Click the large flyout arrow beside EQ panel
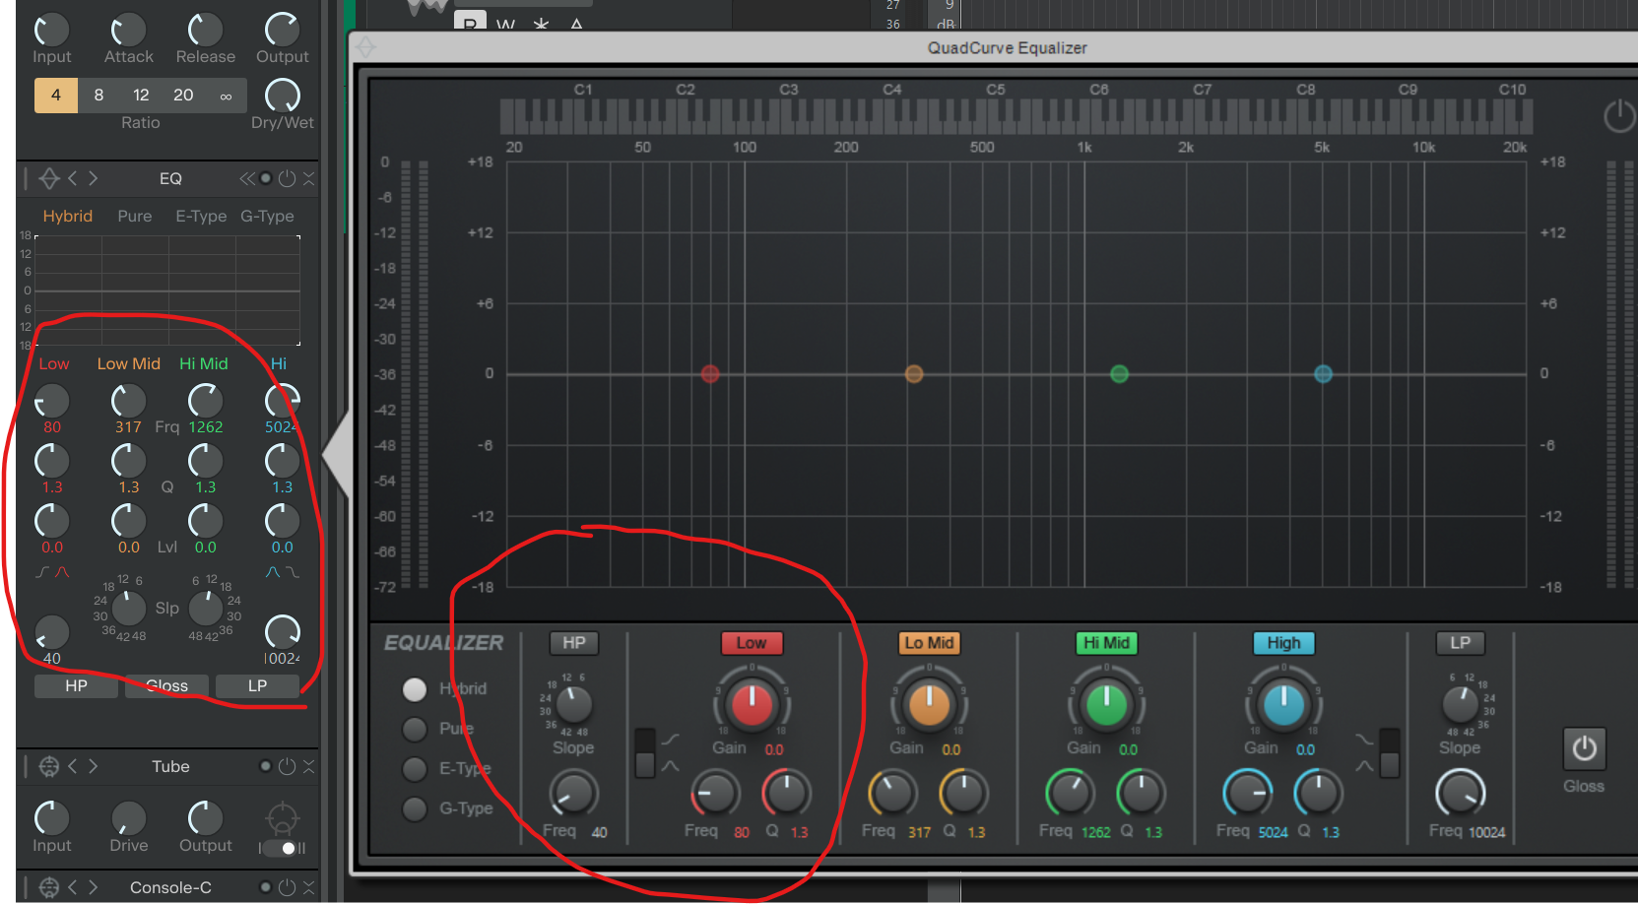The width and height of the screenshot is (1638, 904). click(x=337, y=454)
